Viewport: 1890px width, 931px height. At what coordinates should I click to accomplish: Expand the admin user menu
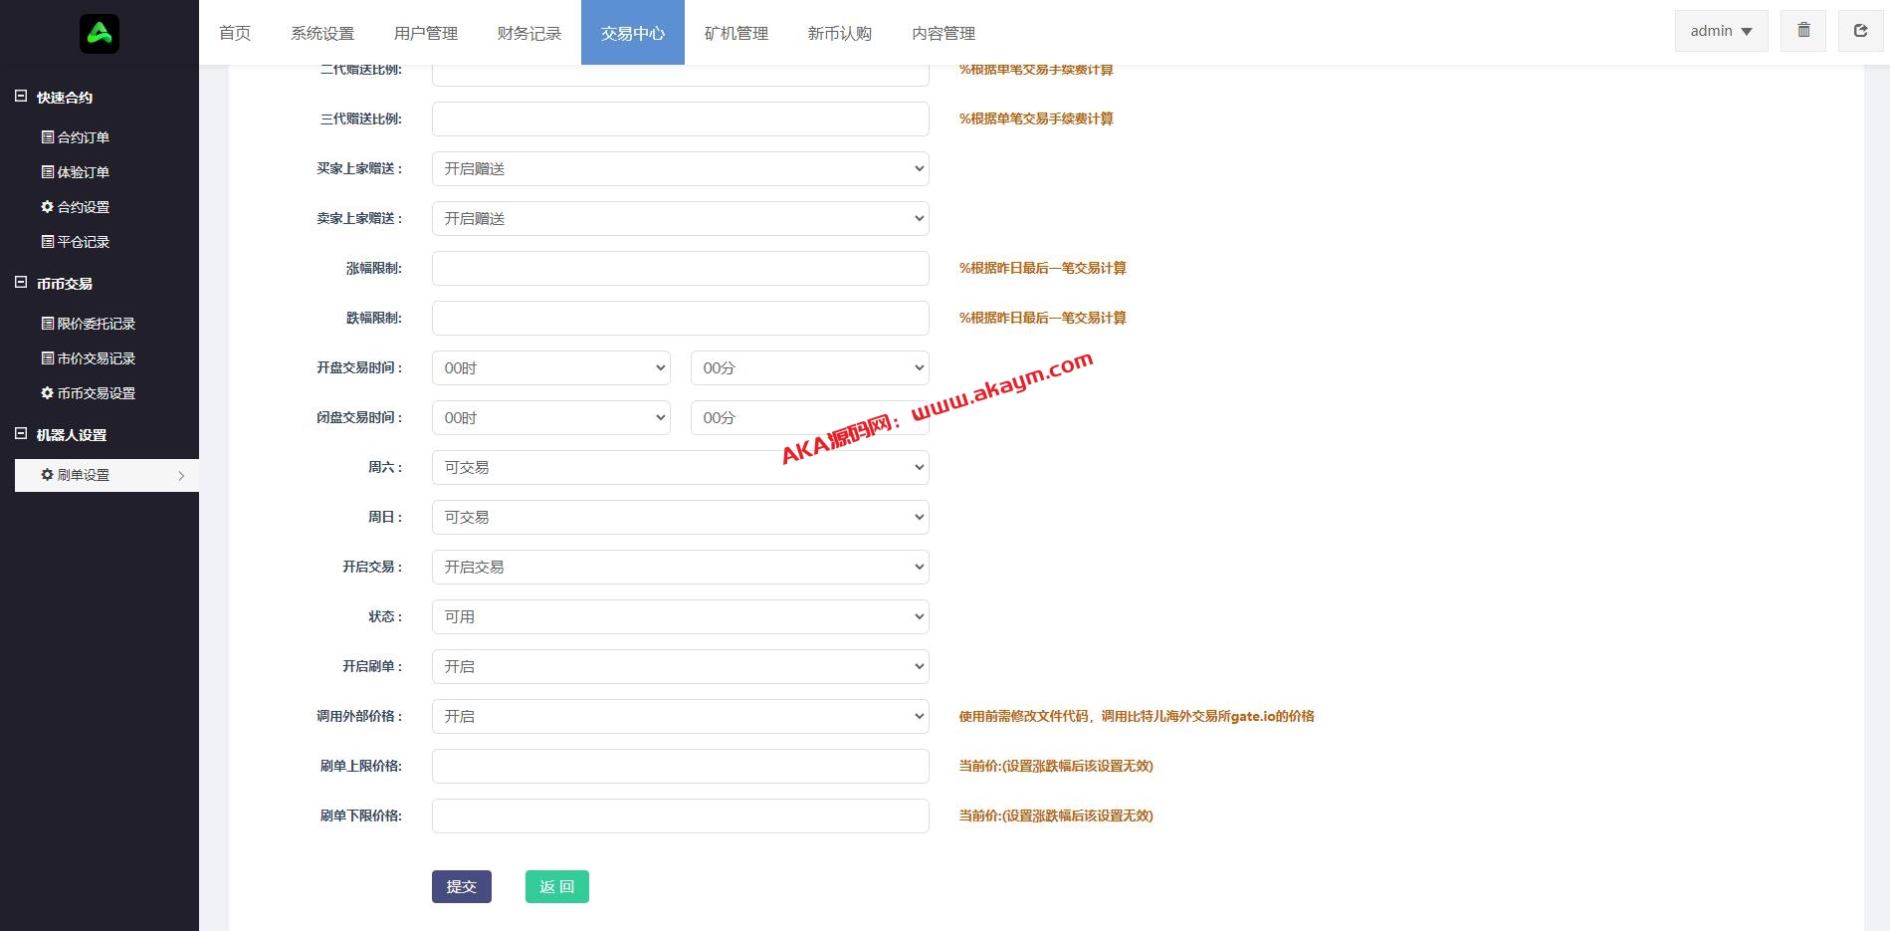[x=1720, y=31]
